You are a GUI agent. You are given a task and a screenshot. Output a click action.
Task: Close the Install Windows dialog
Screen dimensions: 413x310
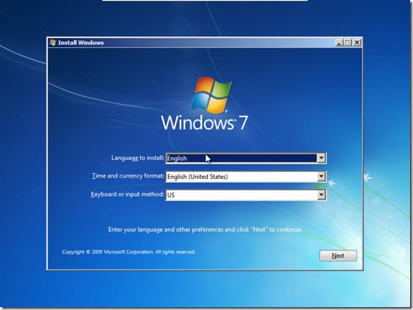click(x=356, y=43)
